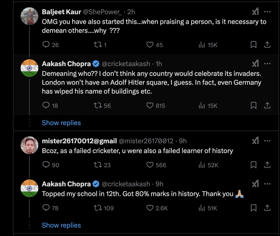Reply to the 'failed cricketer' tweet
280x236 pixels.
tap(46, 165)
